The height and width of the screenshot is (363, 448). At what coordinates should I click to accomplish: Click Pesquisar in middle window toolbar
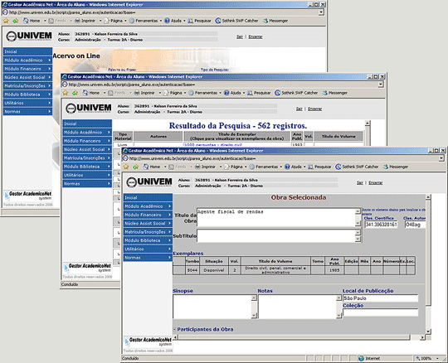click(259, 93)
